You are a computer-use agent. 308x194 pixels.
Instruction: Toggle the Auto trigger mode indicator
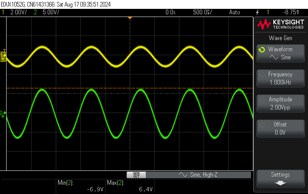point(234,12)
